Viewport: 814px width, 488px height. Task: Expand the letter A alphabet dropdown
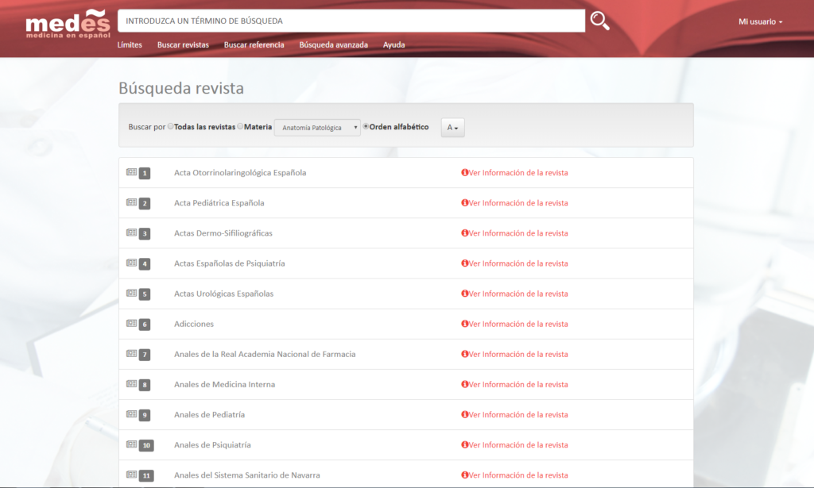coord(453,128)
